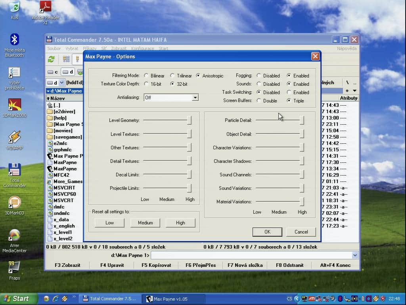Open Adobe Reader XI desktop icon
The height and width of the screenshot is (305, 406).
coord(45,12)
